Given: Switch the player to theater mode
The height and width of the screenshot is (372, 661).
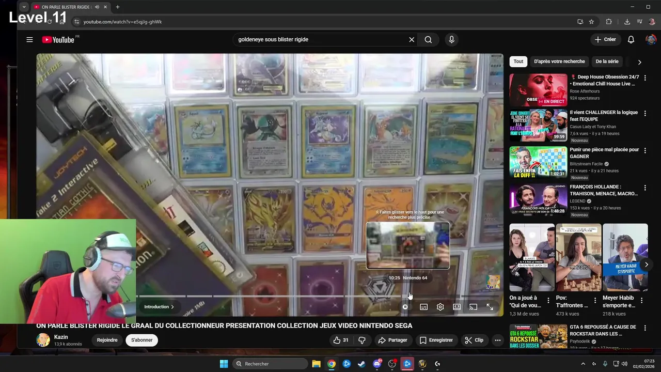Looking at the screenshot, I should pyautogui.click(x=457, y=307).
